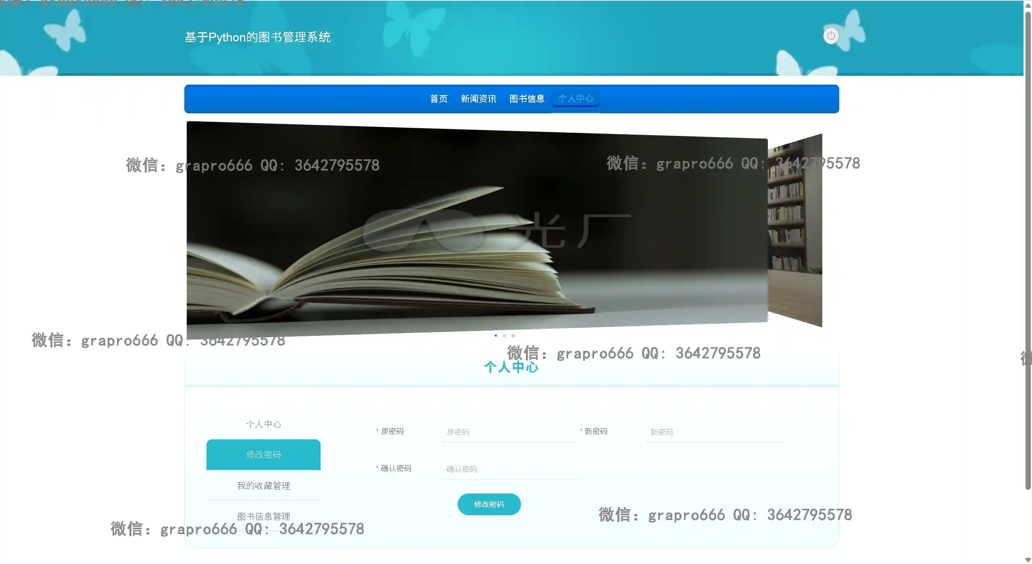Image resolution: width=1032 pixels, height=564 pixels.
Task: Open 新闻资讯 navigation item
Action: tap(478, 99)
